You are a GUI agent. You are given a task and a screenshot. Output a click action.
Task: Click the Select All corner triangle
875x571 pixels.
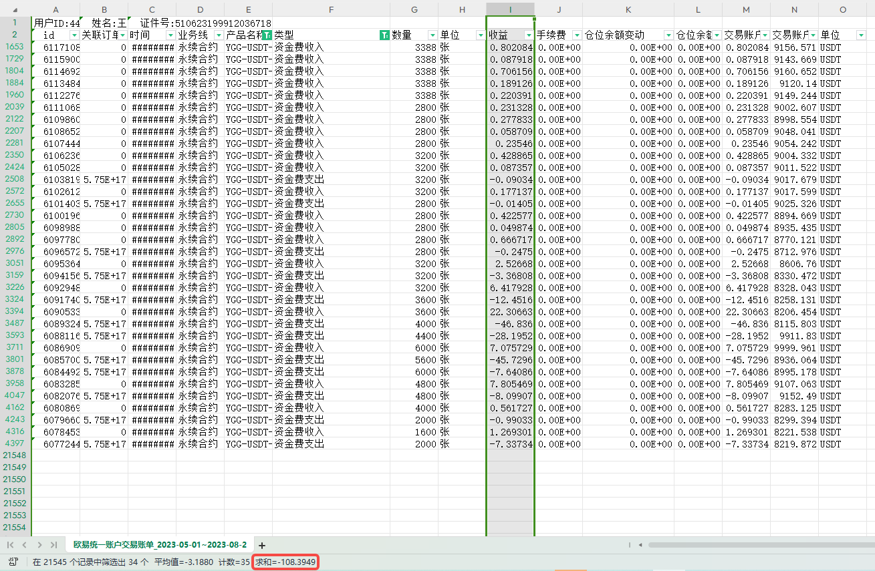pyautogui.click(x=15, y=9)
